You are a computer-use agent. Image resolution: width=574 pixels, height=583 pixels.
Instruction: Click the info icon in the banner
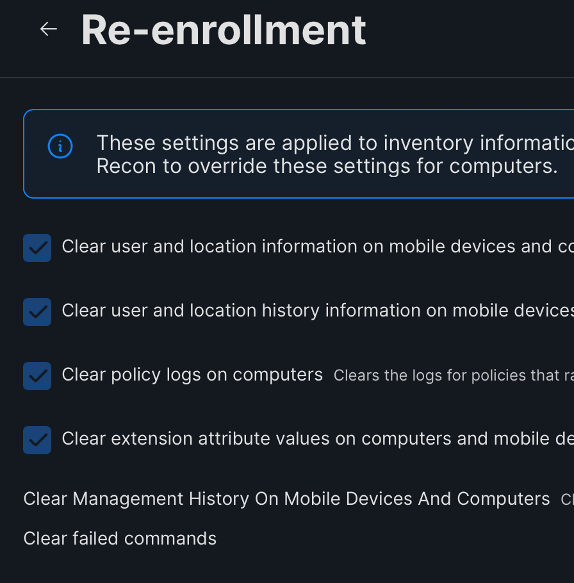60,146
